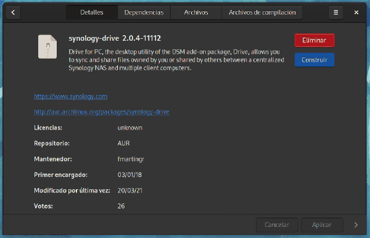Click the first submitted date 03/01/18
The image size is (370, 238).
coord(129,174)
